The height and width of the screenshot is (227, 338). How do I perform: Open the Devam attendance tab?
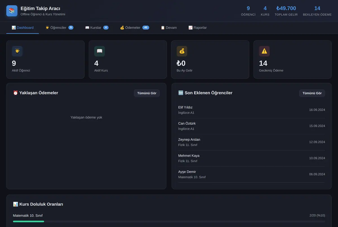[x=169, y=28]
